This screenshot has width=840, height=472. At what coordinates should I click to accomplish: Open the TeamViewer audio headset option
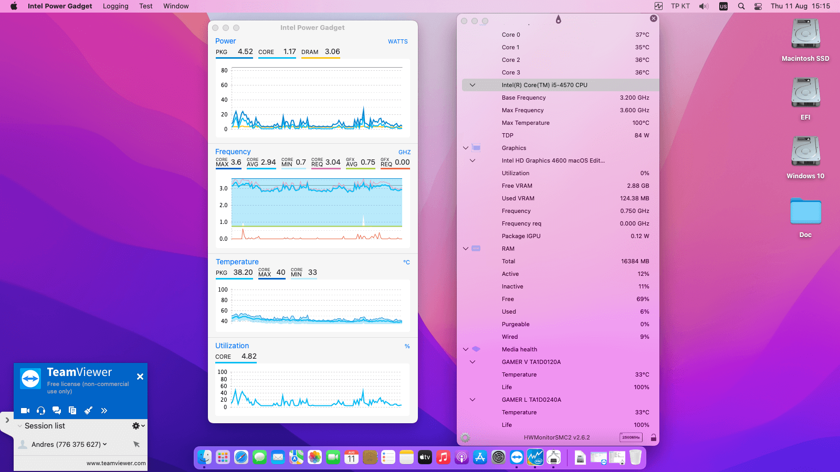coord(41,411)
